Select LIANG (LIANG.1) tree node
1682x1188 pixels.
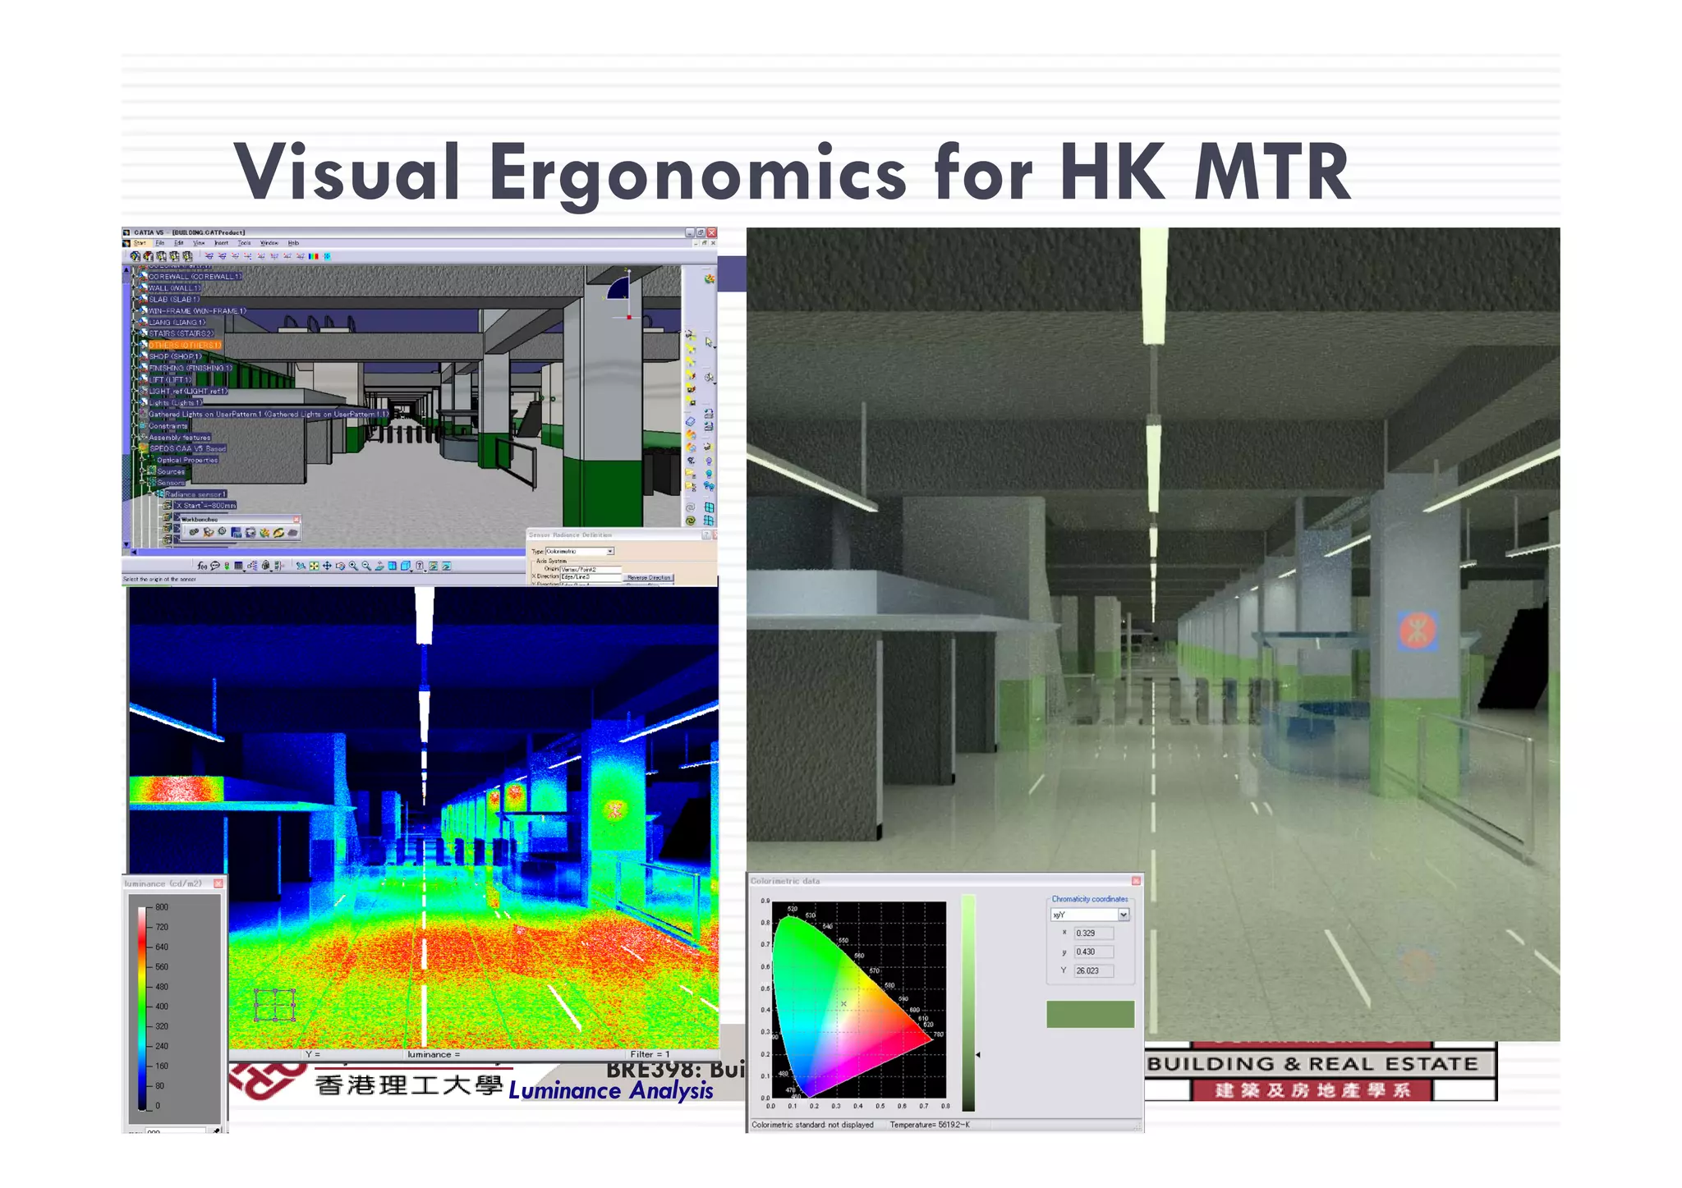177,323
